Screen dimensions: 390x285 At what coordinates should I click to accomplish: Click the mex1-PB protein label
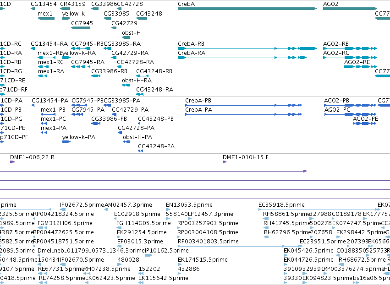(53, 110)
